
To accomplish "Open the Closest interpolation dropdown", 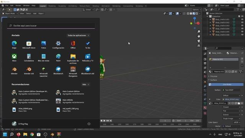I will coord(232,107).
